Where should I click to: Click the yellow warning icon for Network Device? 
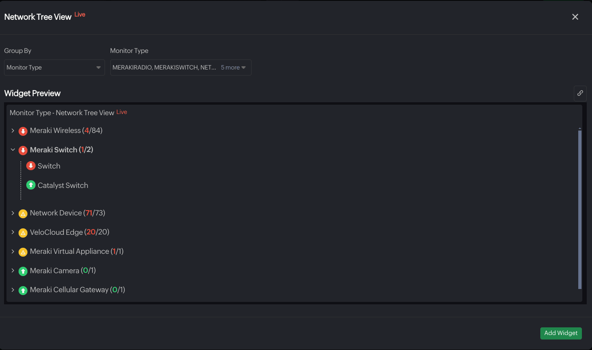click(23, 213)
